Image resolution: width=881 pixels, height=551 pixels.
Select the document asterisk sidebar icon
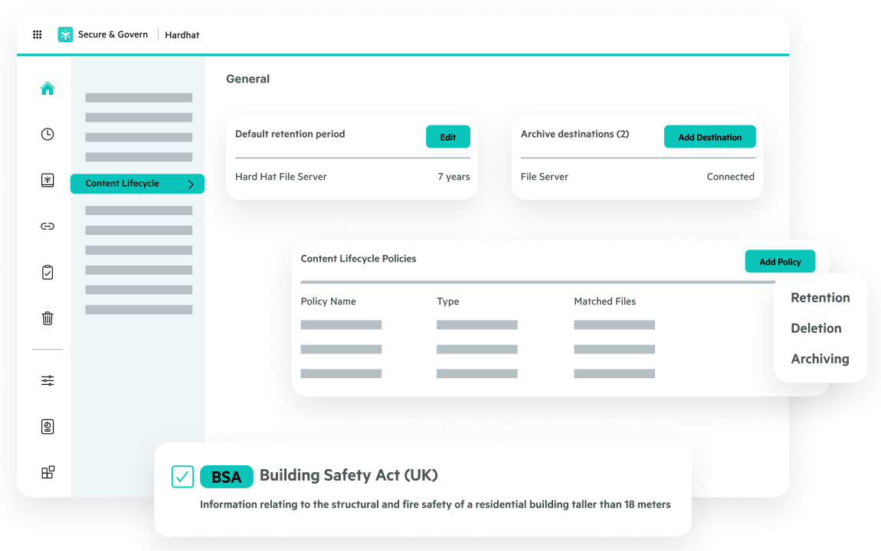[47, 180]
